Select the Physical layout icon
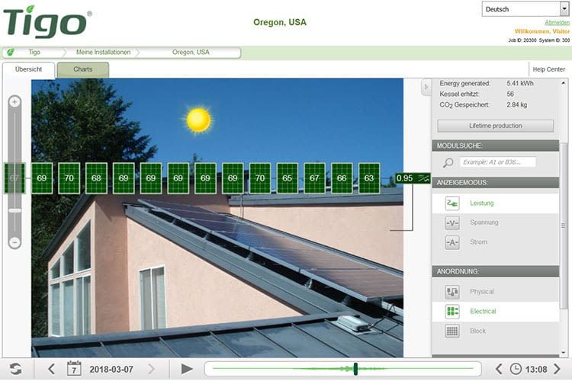The width and height of the screenshot is (572, 381). pos(452,292)
